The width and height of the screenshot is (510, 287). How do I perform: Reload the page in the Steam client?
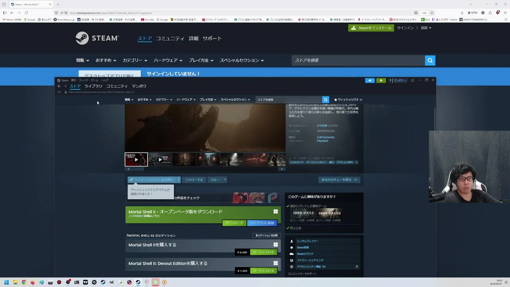(59, 92)
